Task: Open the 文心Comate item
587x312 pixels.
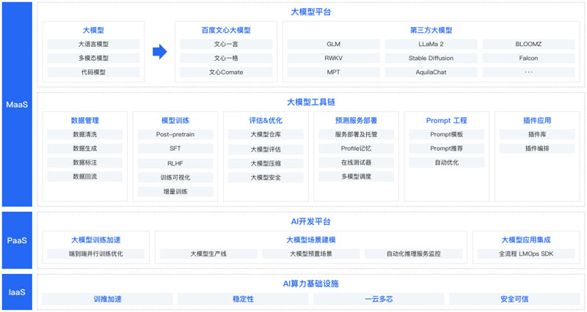Action: pos(226,73)
